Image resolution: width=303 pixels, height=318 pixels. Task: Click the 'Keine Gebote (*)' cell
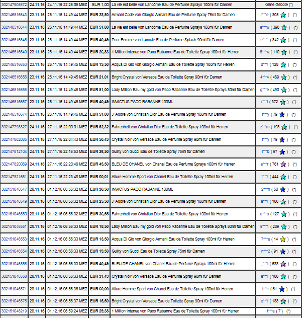click(279, 5)
